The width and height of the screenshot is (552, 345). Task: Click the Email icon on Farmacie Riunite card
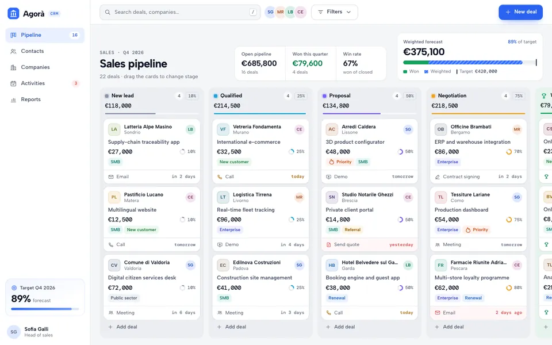click(437, 313)
